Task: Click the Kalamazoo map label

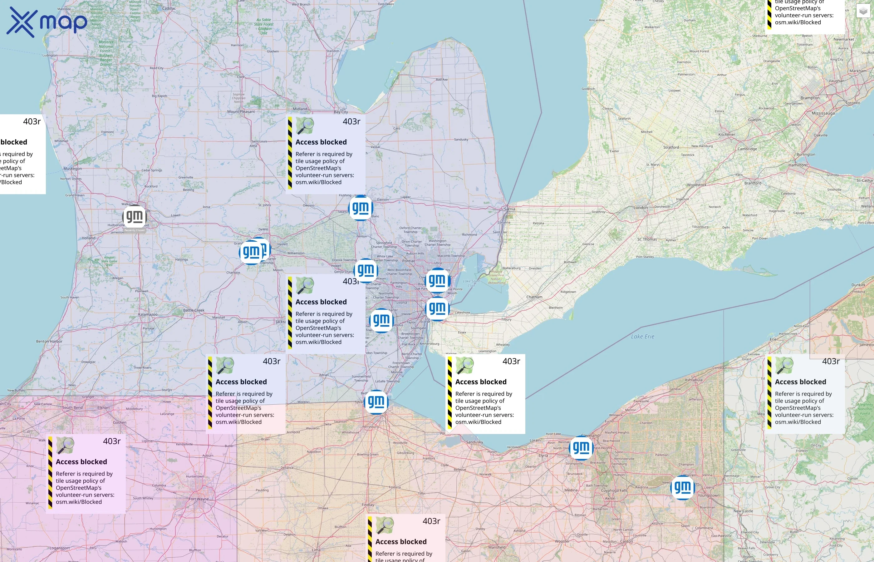Action: point(148,314)
